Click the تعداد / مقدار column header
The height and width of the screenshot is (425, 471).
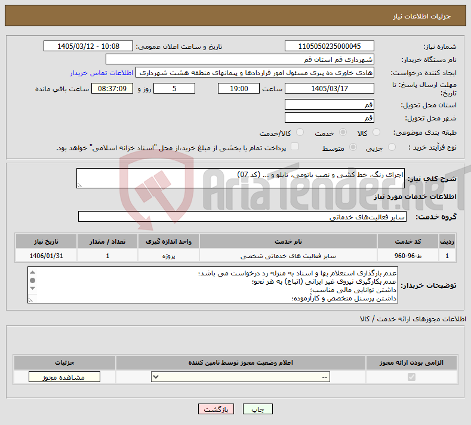pyautogui.click(x=107, y=241)
